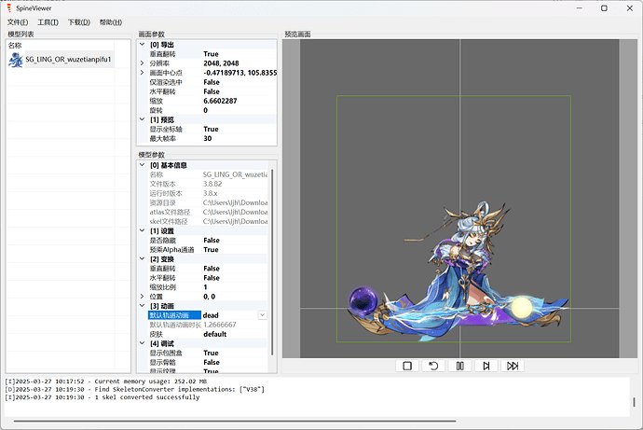Select the 默认轨道动画 property label
The width and height of the screenshot is (643, 430).
(x=174, y=315)
